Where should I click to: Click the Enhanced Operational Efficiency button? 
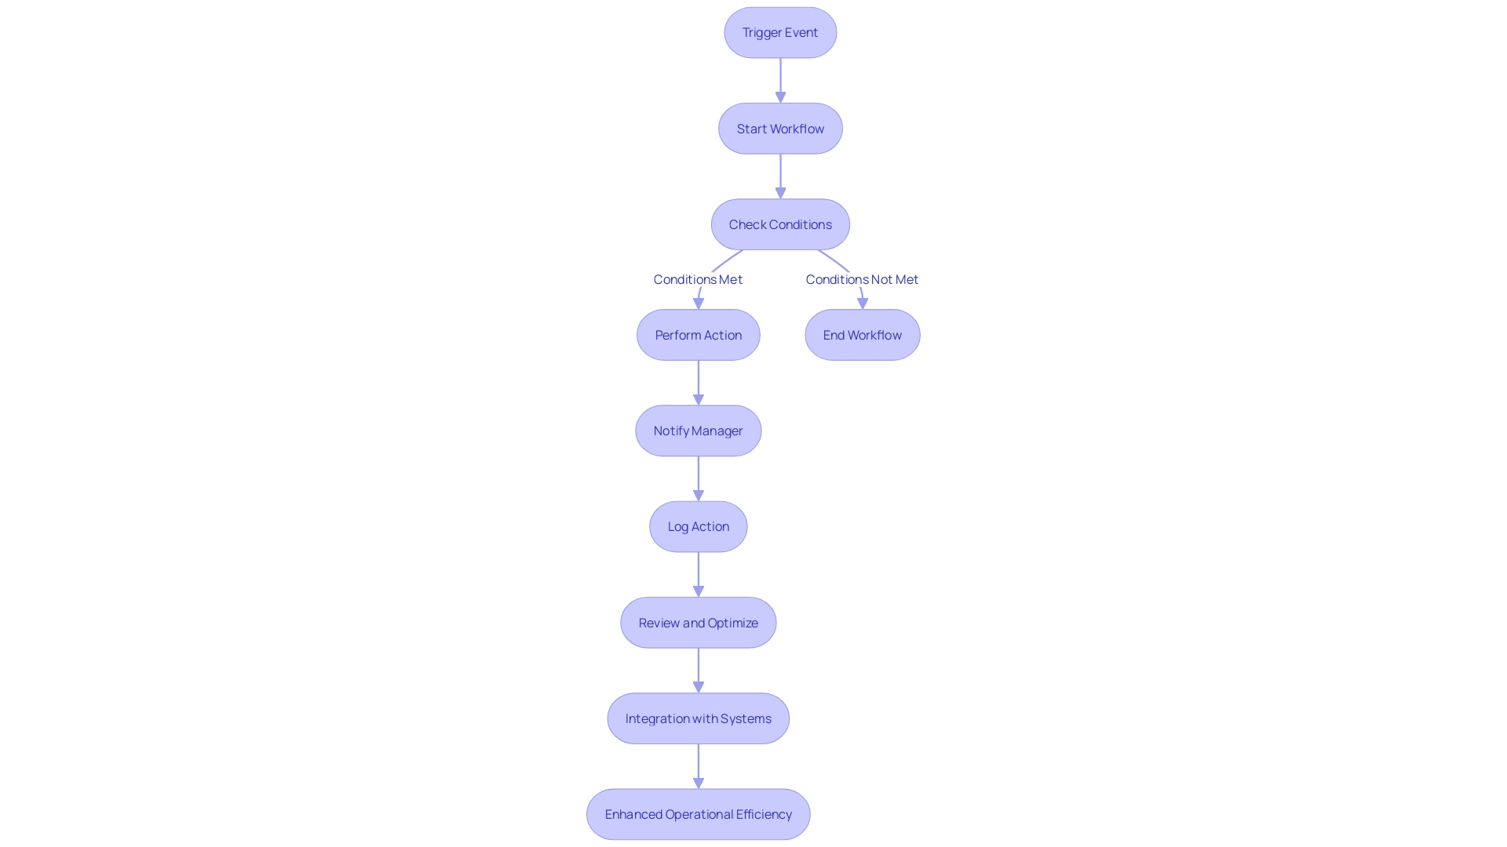(698, 814)
